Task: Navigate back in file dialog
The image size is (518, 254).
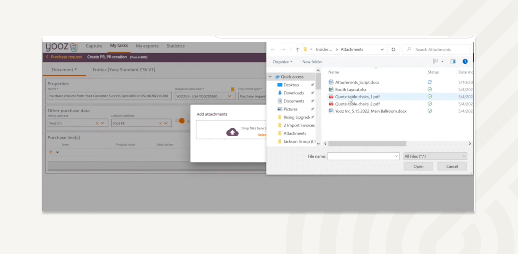Action: click(273, 50)
